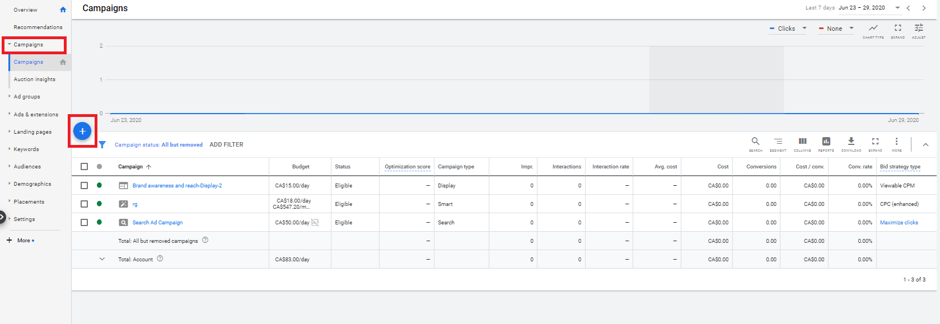
Task: Click the Jun 23 – 29, 2020 date range
Action: 862,8
